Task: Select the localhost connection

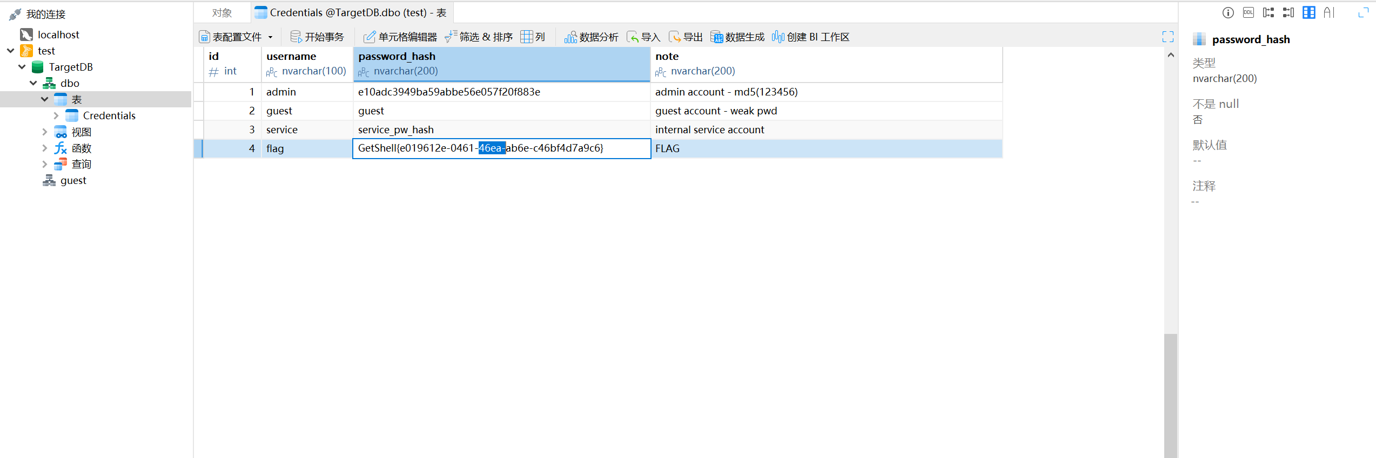Action: click(x=58, y=35)
